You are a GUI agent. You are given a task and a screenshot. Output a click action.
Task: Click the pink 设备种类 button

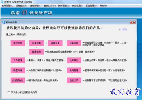(36, 43)
